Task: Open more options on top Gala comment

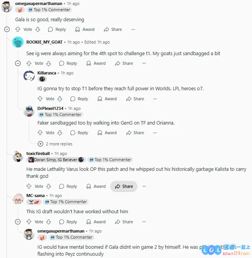Action: [133, 29]
